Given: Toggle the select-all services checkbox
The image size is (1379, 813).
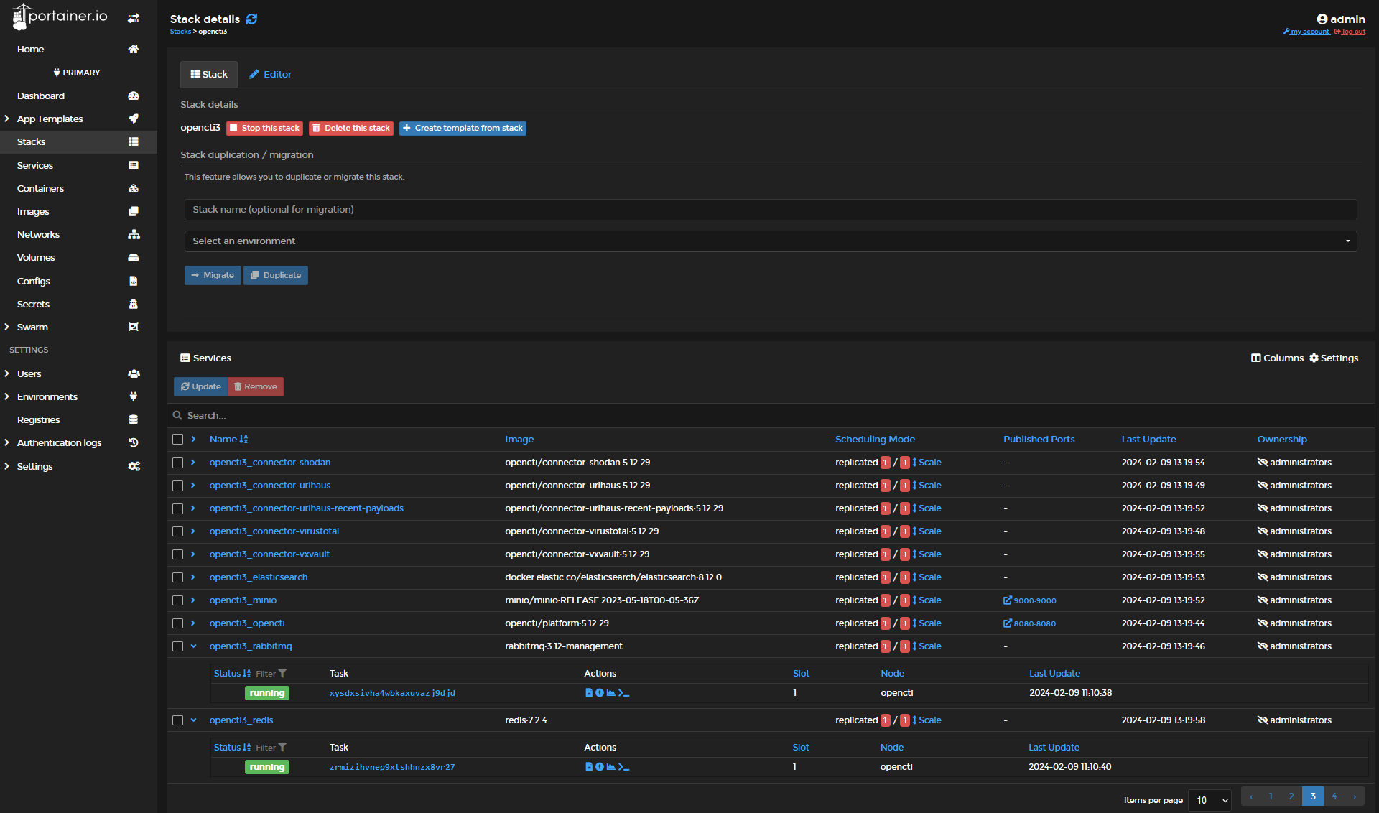Looking at the screenshot, I should pos(178,439).
